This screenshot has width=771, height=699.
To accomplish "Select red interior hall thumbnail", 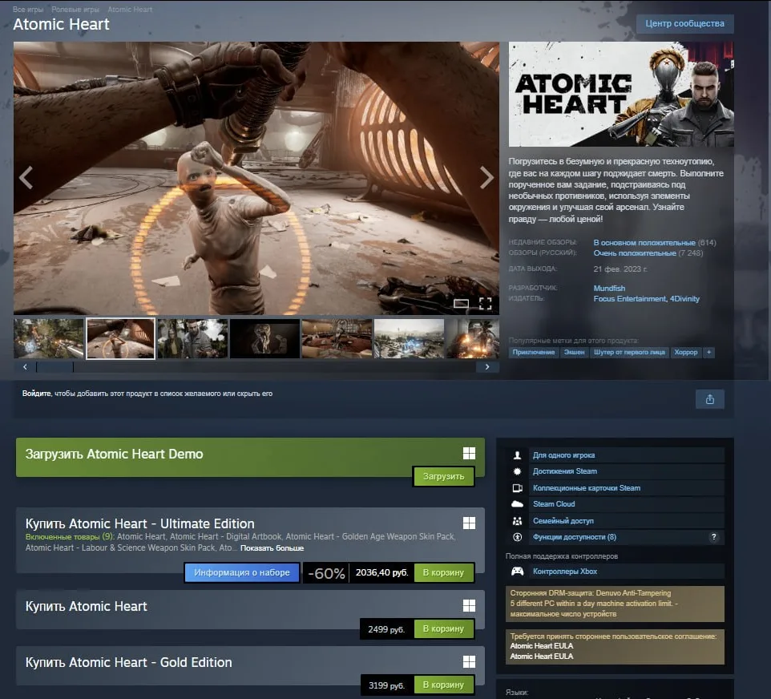I will pyautogui.click(x=337, y=338).
